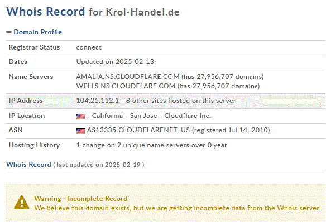This screenshot has width=326, height=222.
Task: Open the Domain Profile heading link
Action: [x=37, y=32]
